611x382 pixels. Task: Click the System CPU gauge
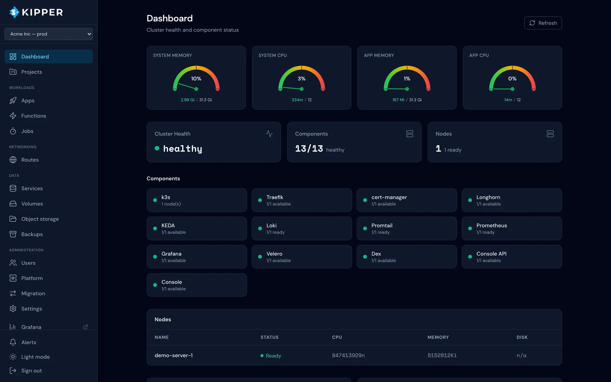tap(302, 78)
